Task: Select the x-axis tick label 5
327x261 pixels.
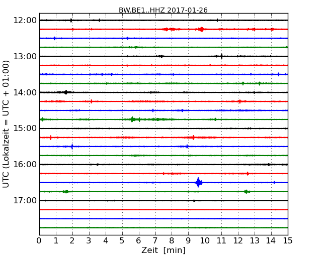Action: pyautogui.click(x=122, y=241)
